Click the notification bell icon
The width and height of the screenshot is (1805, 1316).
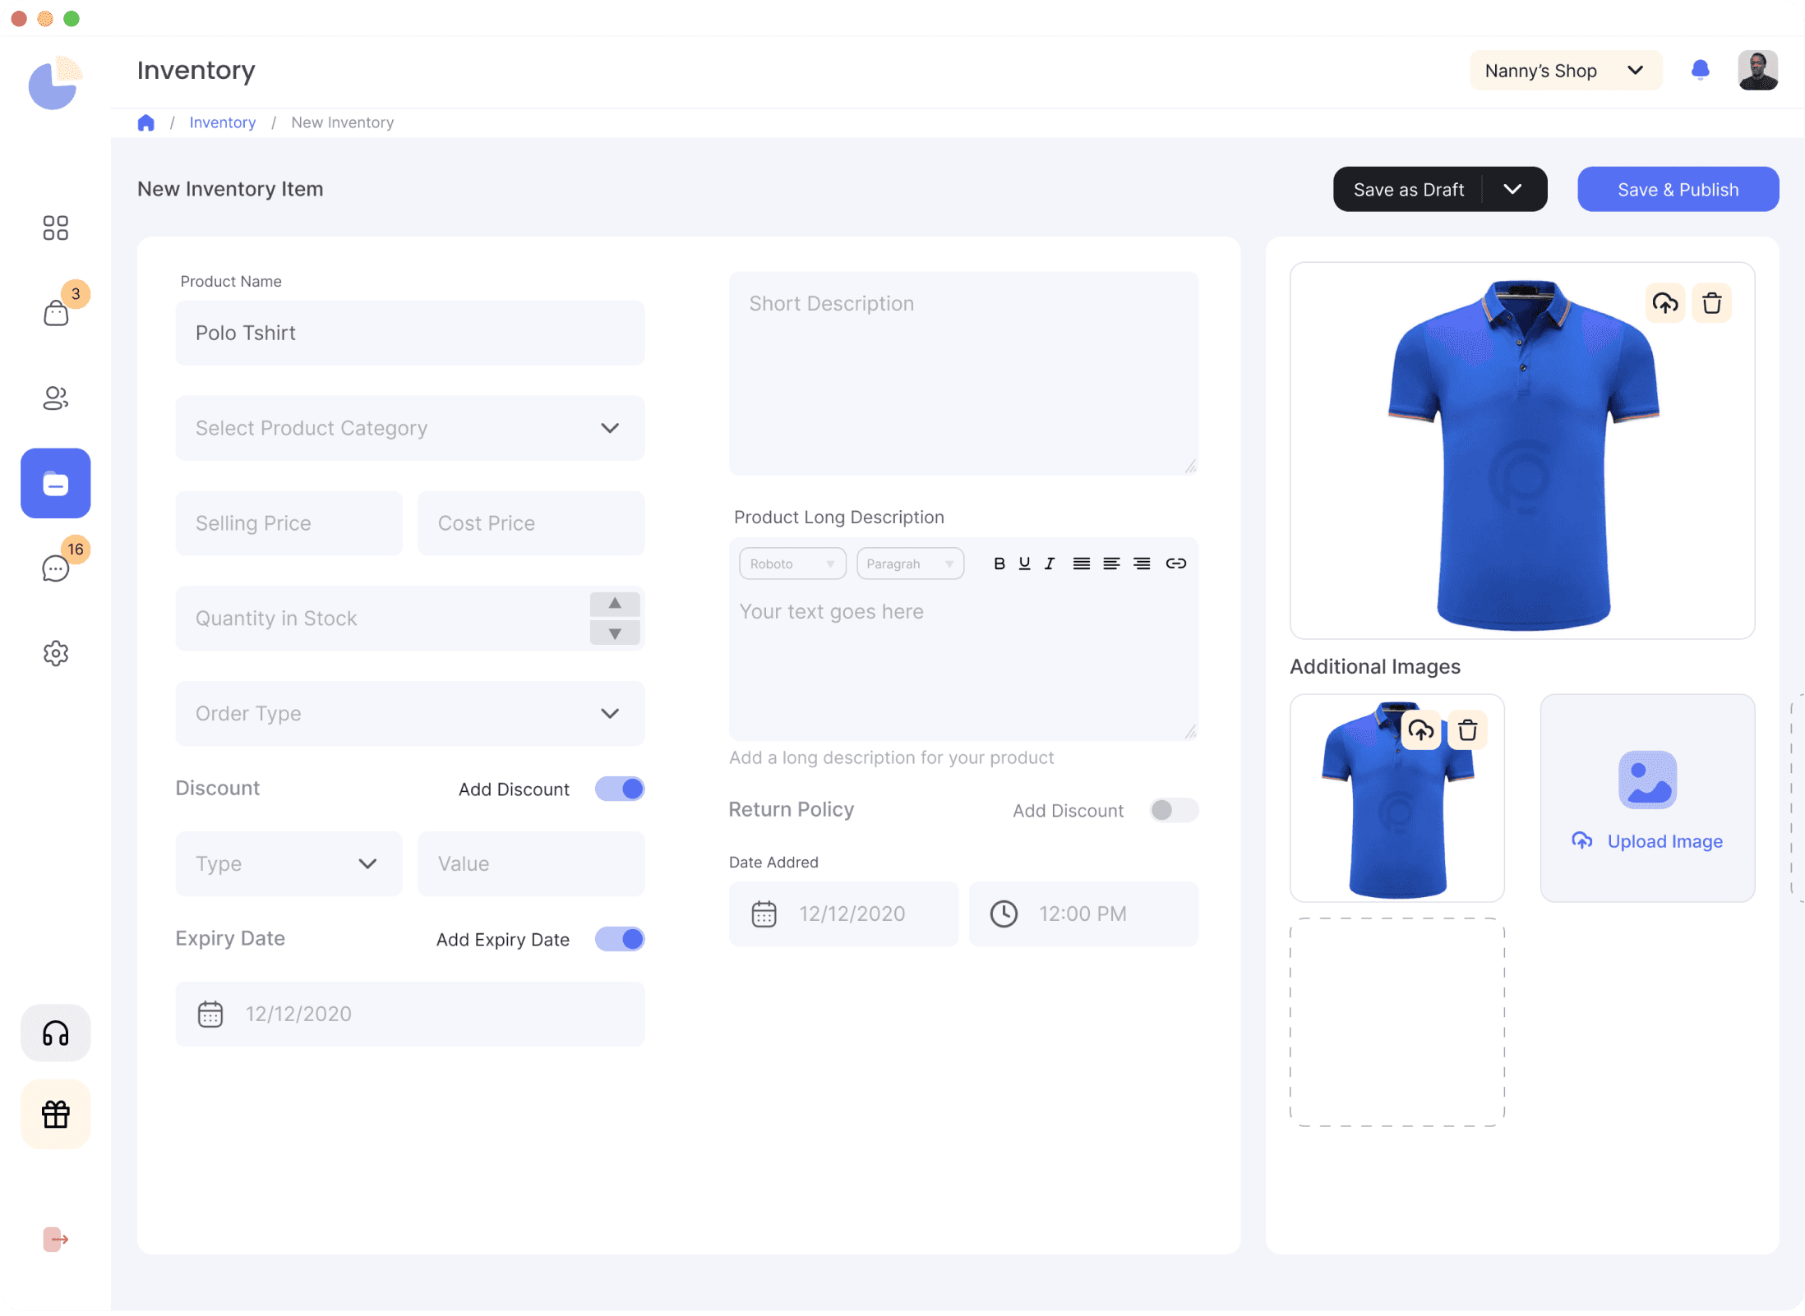click(1700, 71)
